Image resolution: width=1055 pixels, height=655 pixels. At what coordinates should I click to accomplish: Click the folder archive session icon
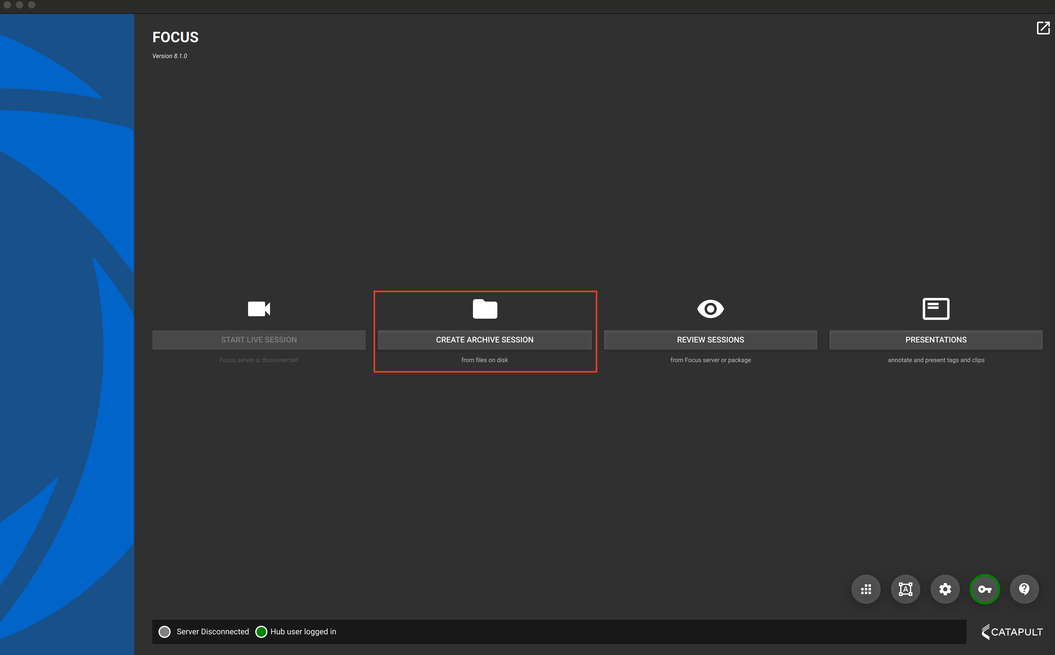[485, 309]
